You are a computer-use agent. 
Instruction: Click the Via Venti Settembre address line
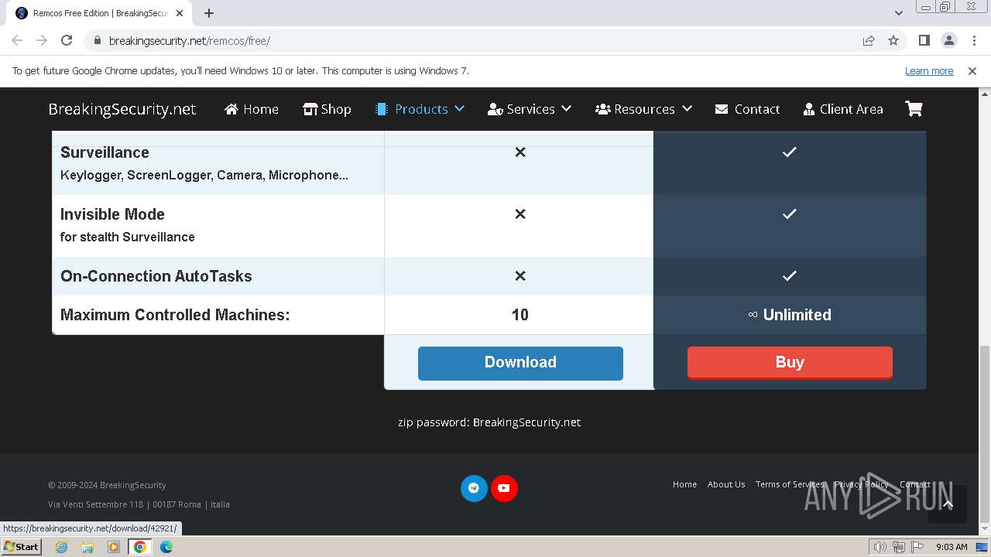point(139,504)
